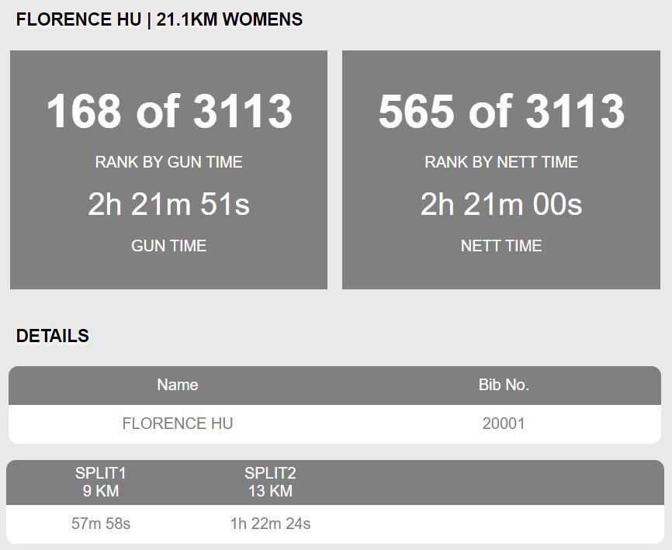Click the SPLIT2 13 KM column header
The width and height of the screenshot is (672, 550).
point(270,482)
